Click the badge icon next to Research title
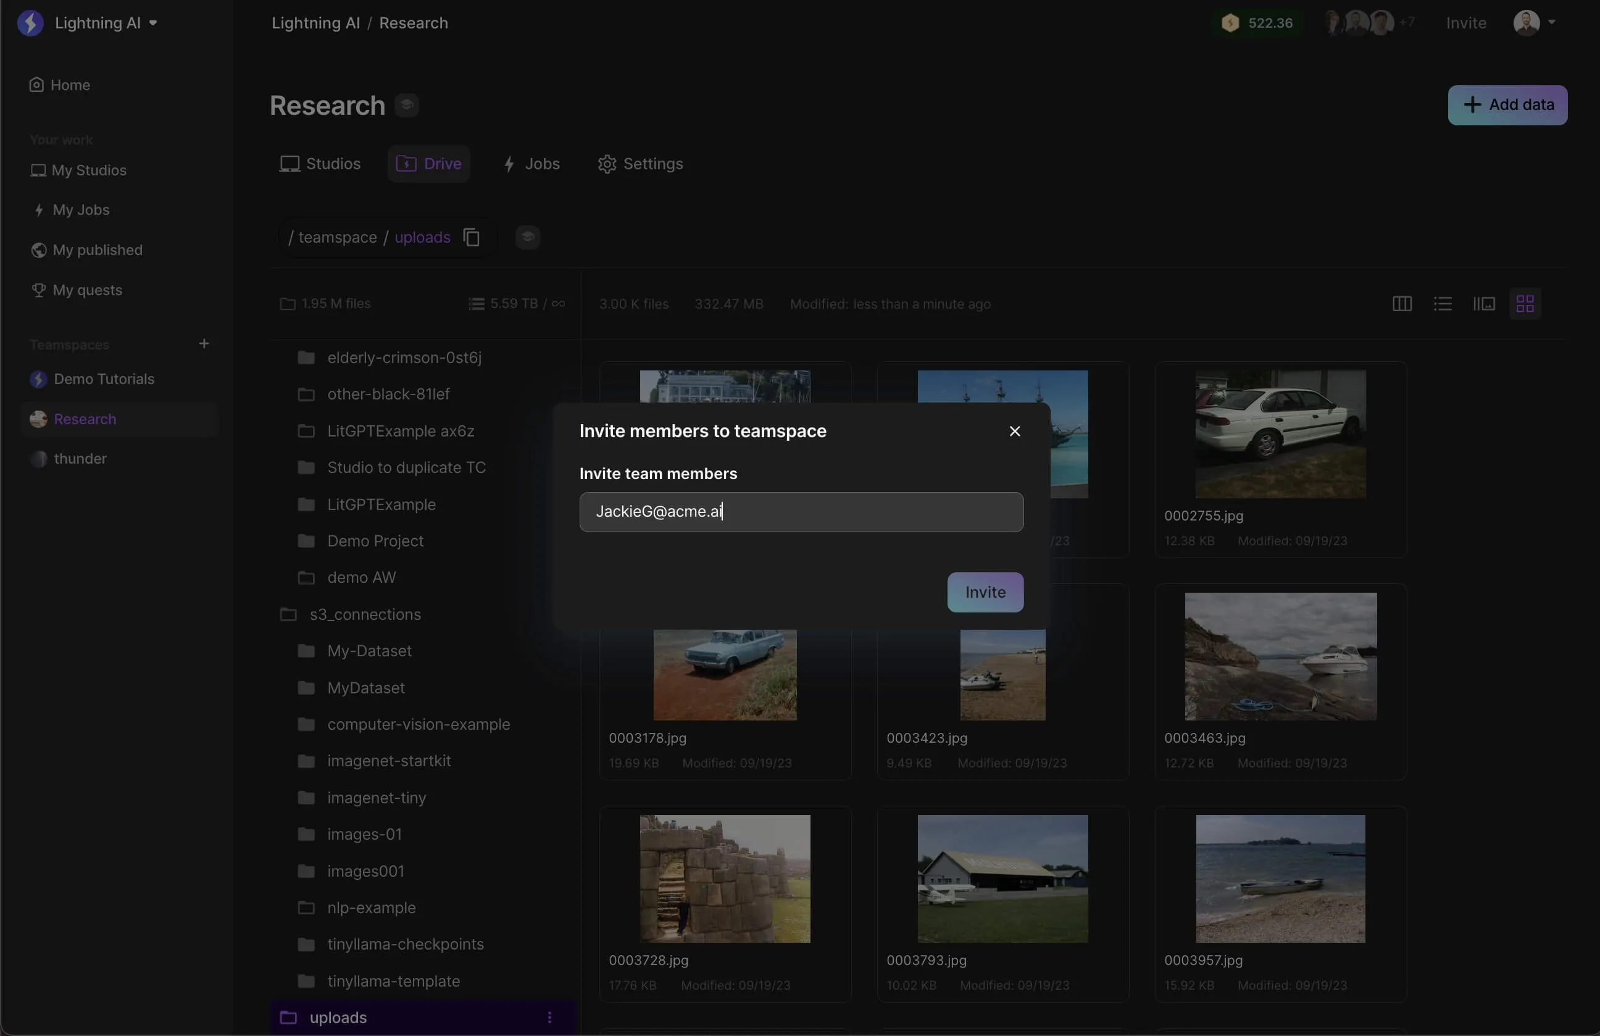 pos(406,105)
